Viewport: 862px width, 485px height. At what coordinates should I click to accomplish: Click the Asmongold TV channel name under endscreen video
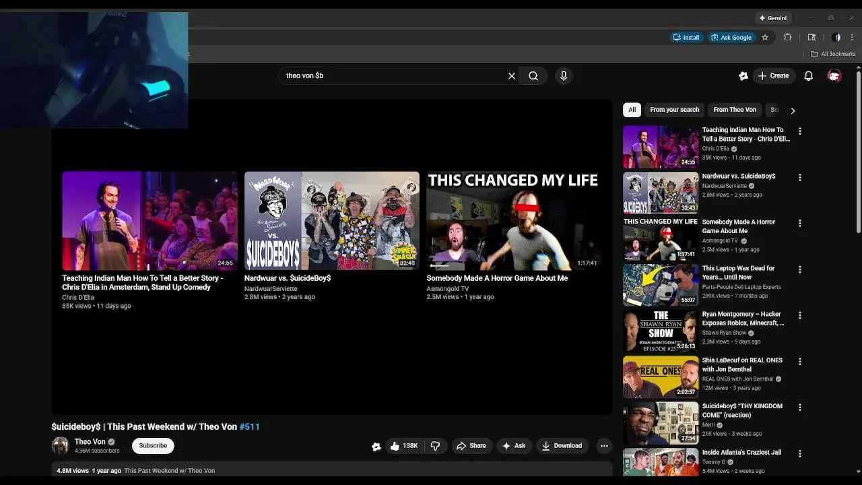coord(447,289)
